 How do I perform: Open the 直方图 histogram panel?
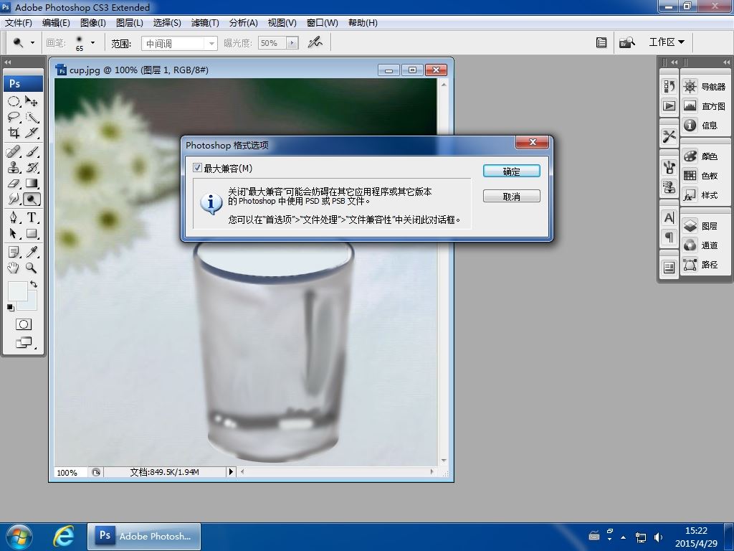point(705,106)
